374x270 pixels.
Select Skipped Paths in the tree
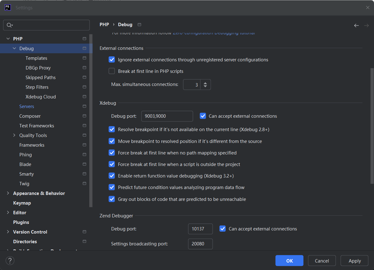(x=41, y=77)
